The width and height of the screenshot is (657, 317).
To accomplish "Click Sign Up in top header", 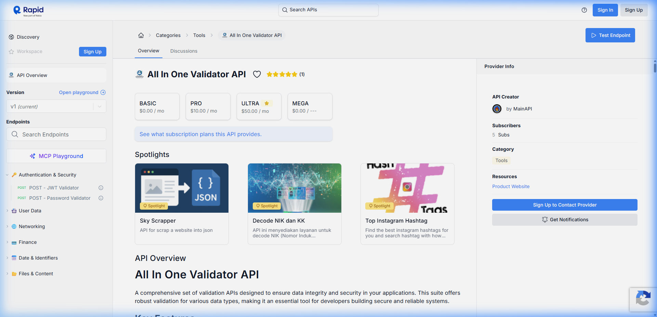I will click(634, 10).
